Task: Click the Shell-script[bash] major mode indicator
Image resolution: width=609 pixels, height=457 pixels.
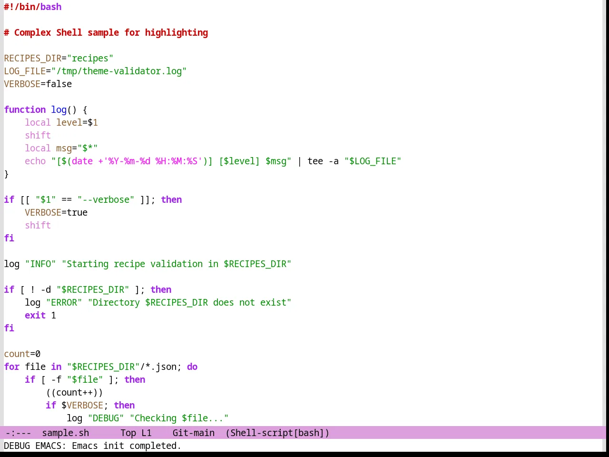Action: (x=277, y=433)
